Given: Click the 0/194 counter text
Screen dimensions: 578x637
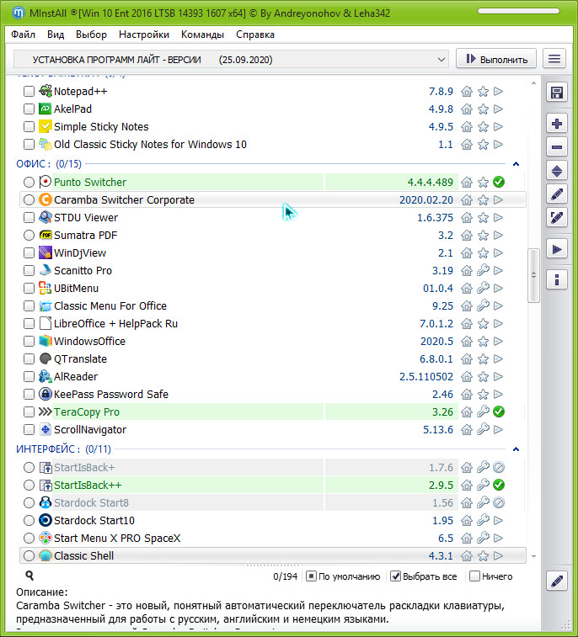Looking at the screenshot, I should tap(285, 576).
